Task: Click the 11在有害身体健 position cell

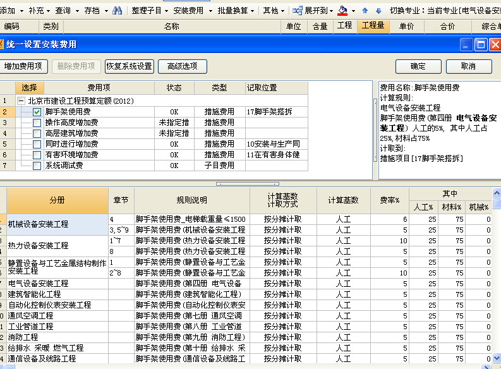Action: (277, 155)
